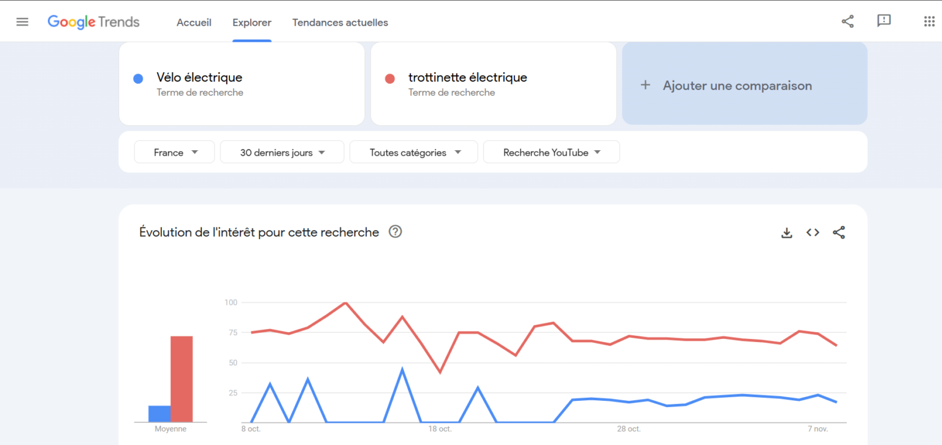The width and height of the screenshot is (942, 445).
Task: Share the current Trends comparison
Action: 847,21
